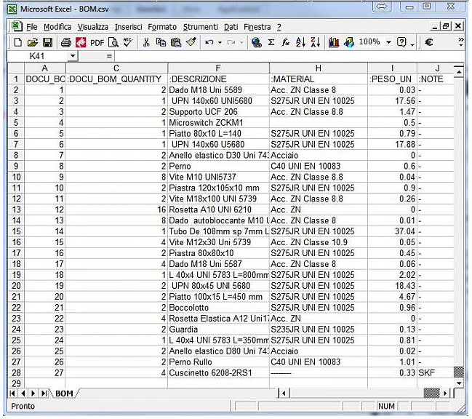Launch the Chart Wizard icon
Image resolution: width=472 pixels, height=419 pixels.
[334, 42]
